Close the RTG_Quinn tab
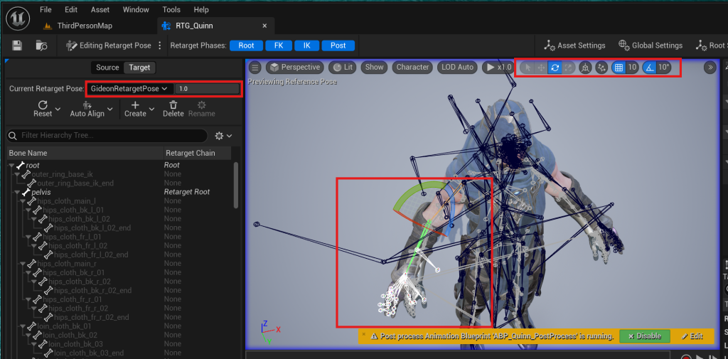Viewport: 728px width, 359px height. (264, 26)
